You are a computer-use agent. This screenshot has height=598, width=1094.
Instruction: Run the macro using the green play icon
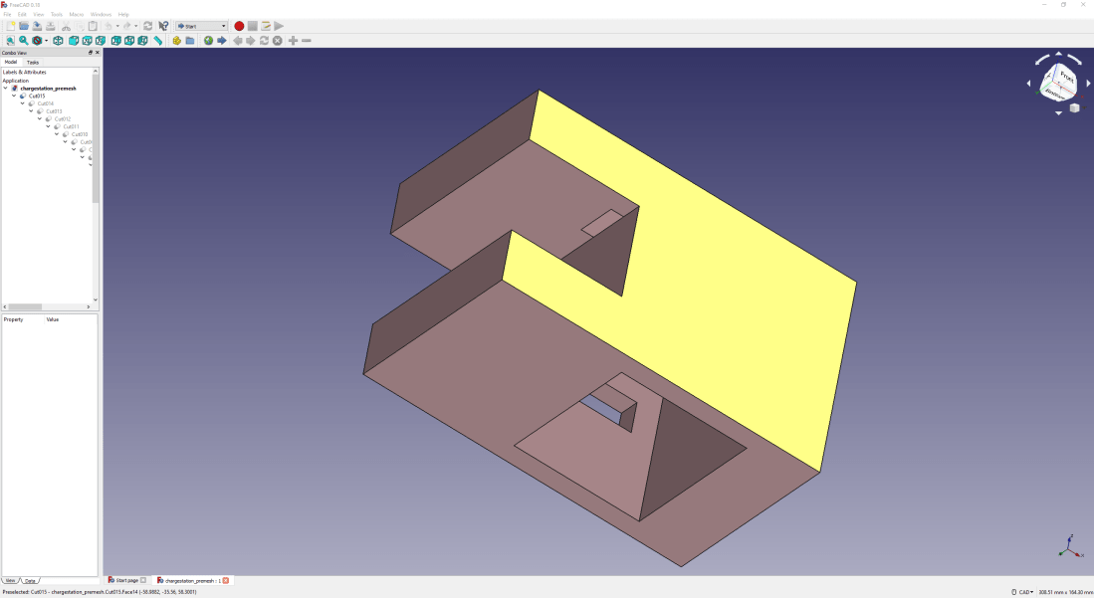(278, 26)
